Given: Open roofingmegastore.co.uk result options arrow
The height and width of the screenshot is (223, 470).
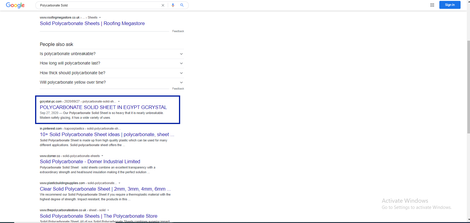Looking at the screenshot, I should [x=100, y=18].
